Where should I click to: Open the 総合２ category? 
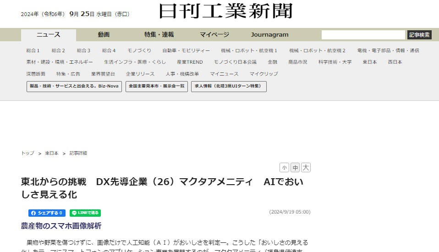coord(58,50)
